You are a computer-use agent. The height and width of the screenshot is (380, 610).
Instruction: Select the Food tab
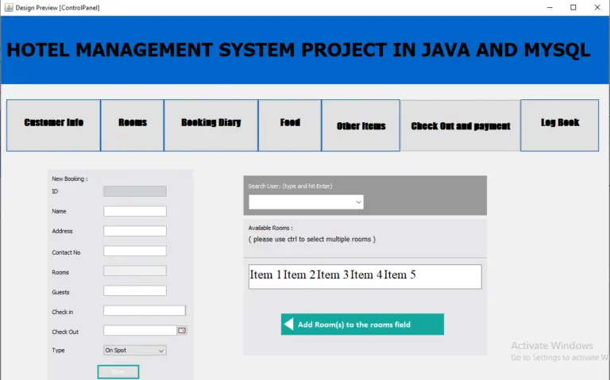coord(290,125)
